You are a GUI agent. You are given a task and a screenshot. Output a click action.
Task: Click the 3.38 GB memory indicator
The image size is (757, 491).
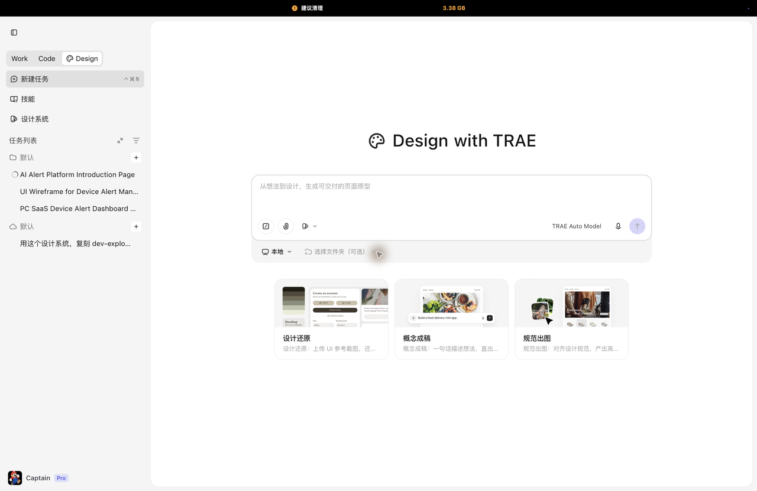(x=454, y=8)
